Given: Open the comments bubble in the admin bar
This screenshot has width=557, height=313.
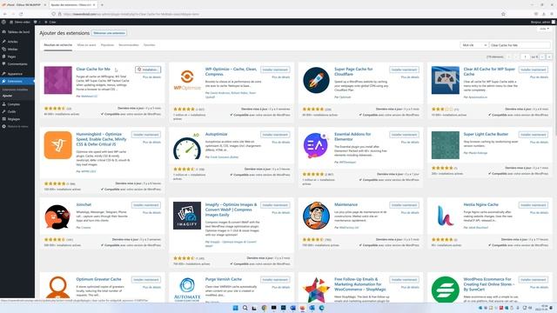Looking at the screenshot, I should tap(37, 22).
